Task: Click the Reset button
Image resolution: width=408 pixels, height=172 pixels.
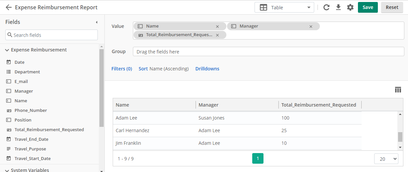Action: pos(392,7)
